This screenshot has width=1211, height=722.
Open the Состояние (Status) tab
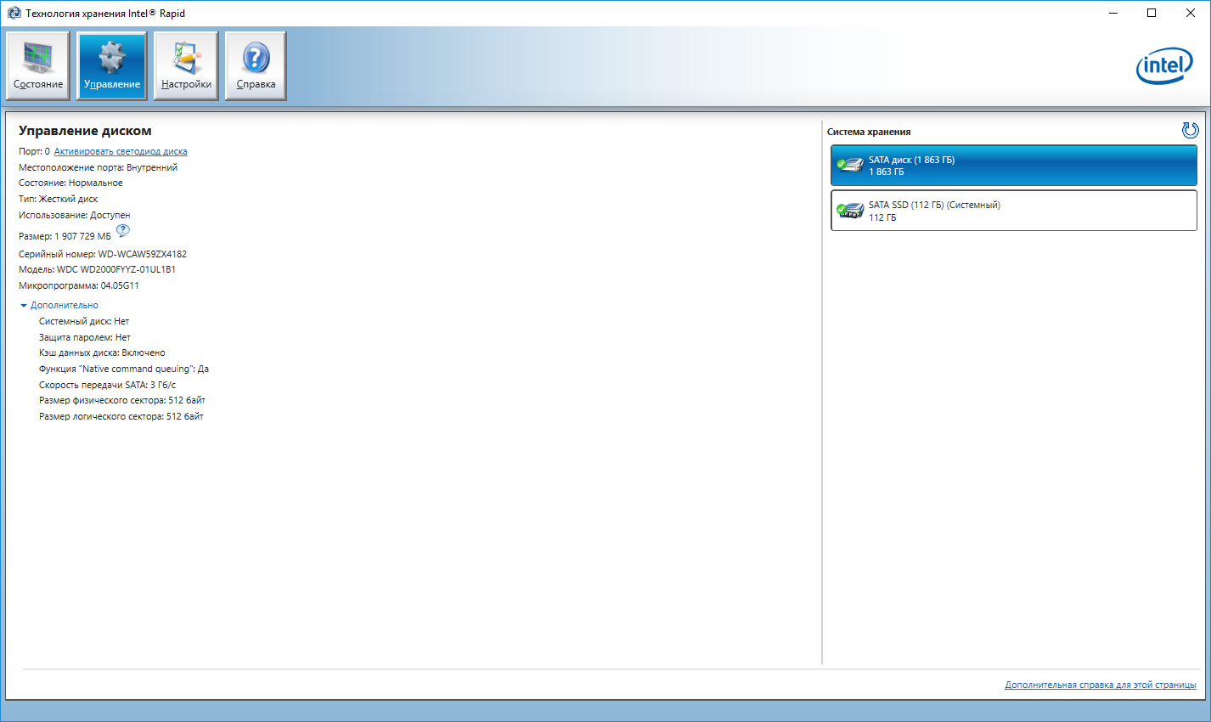(x=38, y=66)
